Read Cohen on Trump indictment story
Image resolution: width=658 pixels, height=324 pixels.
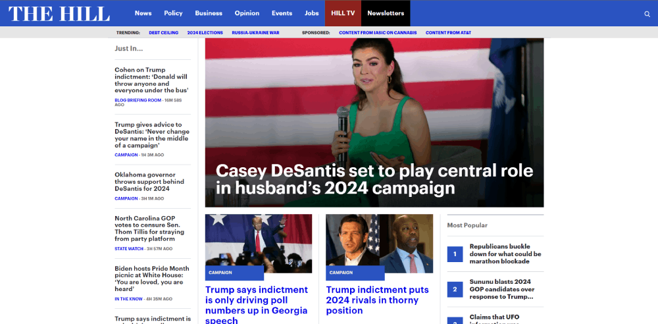151,80
